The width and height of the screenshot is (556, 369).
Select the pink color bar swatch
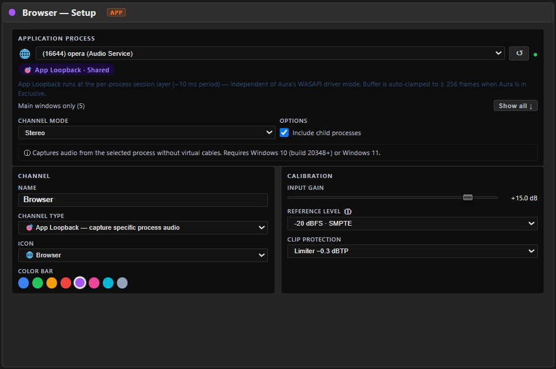coord(94,283)
